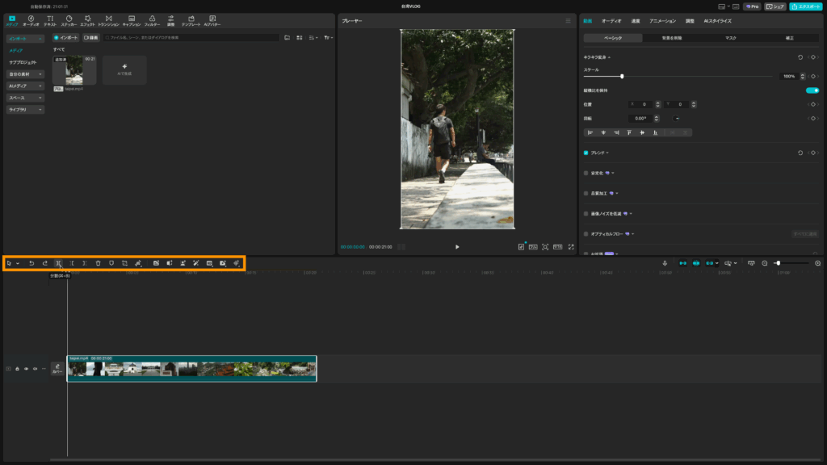Toggle the track visibility eye icon
This screenshot has height=465, width=827.
point(26,369)
